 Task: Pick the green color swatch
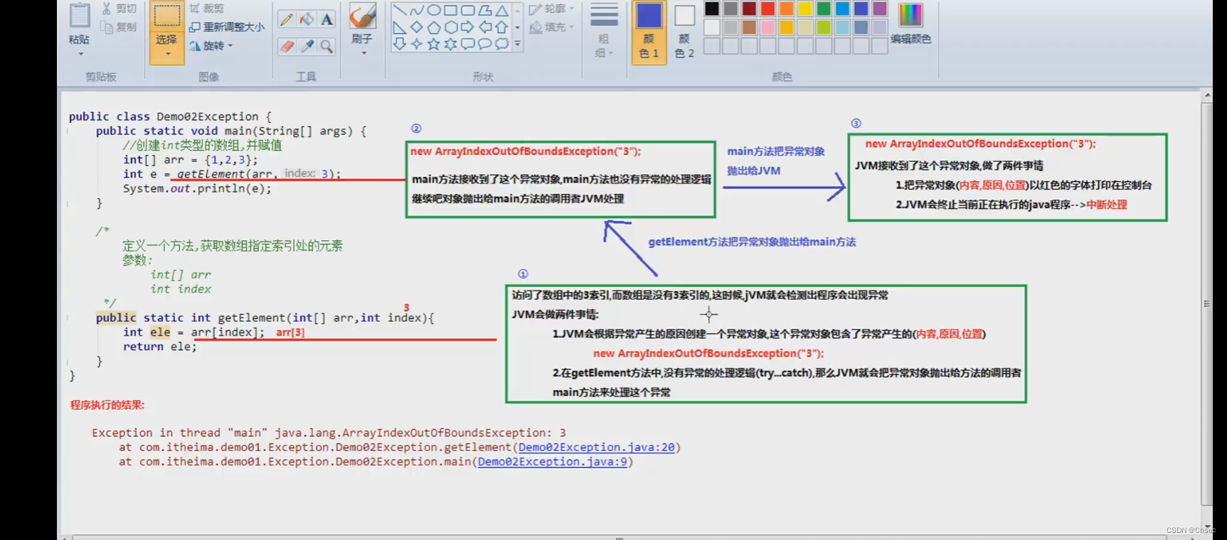pos(824,9)
